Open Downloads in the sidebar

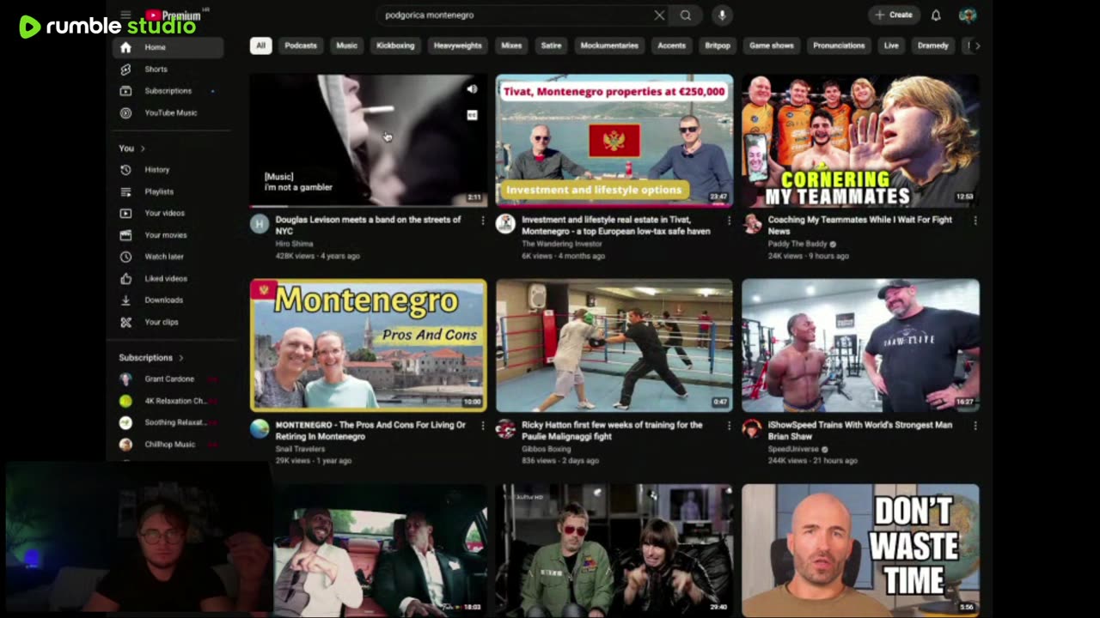coord(168,300)
